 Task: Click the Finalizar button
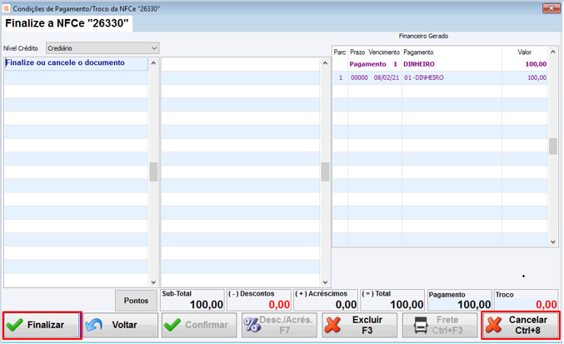coord(42,325)
